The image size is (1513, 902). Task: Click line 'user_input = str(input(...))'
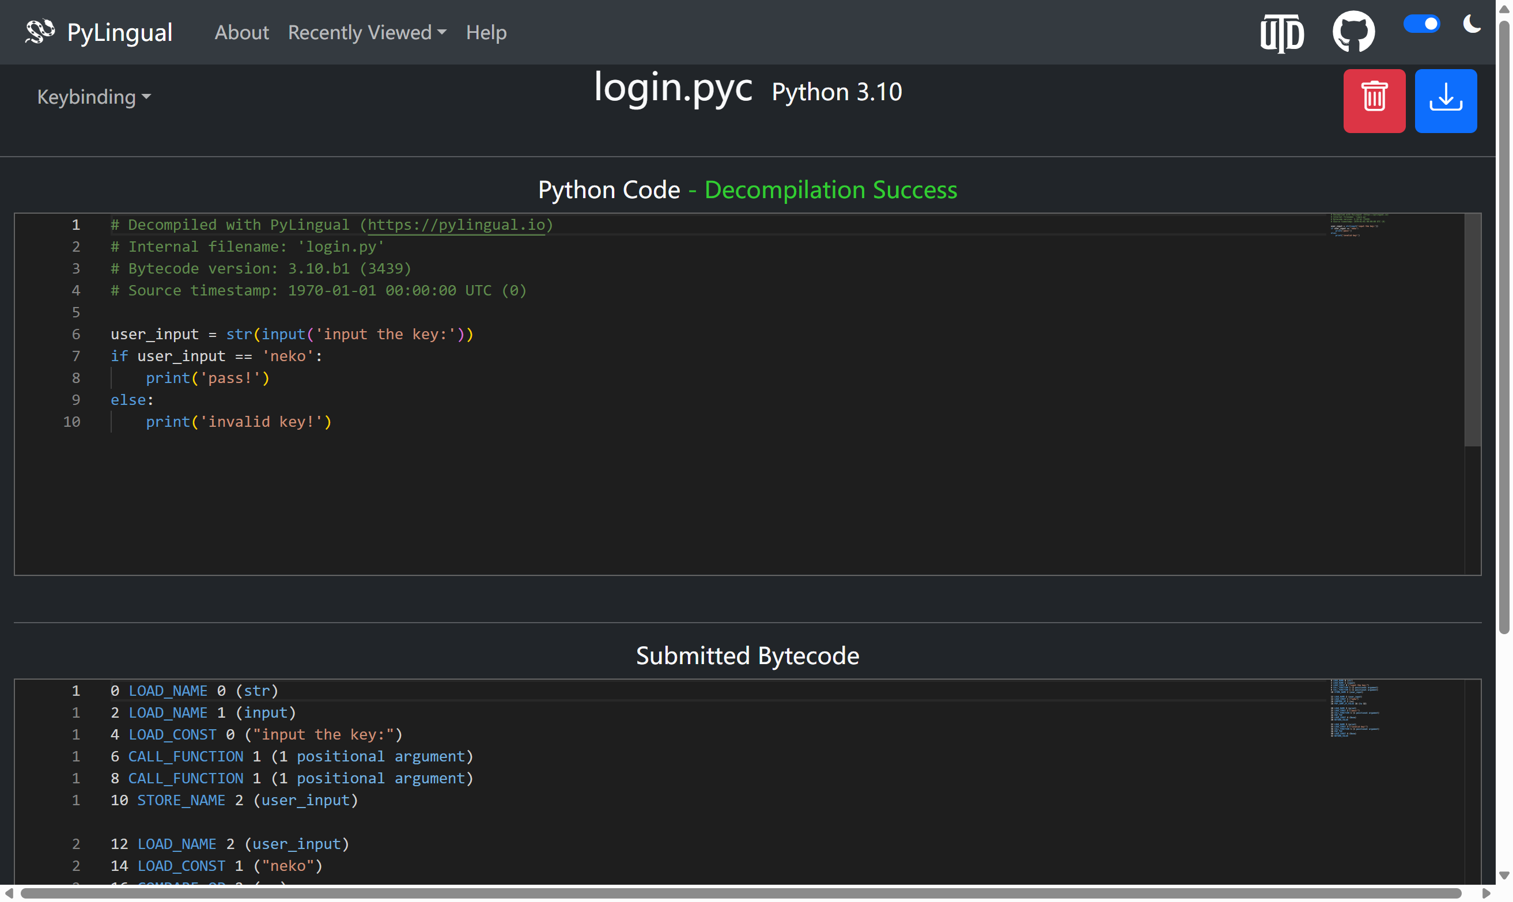click(x=292, y=334)
